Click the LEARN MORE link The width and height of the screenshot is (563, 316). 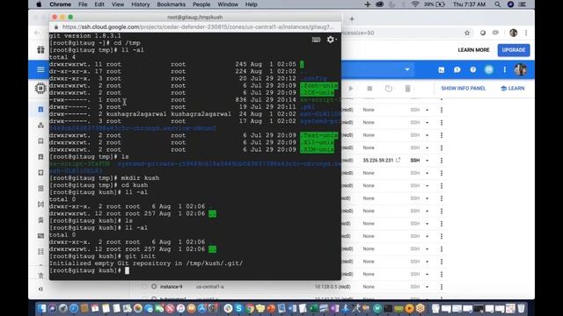coord(473,50)
